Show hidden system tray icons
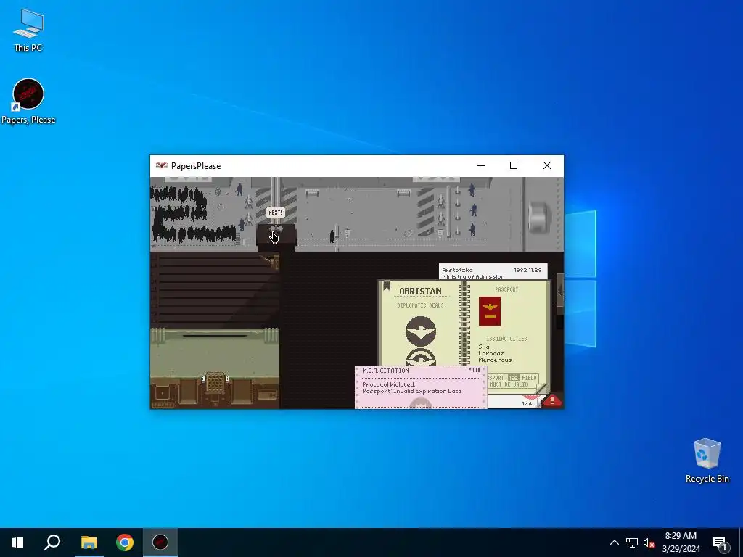Image resolution: width=743 pixels, height=557 pixels. click(614, 542)
